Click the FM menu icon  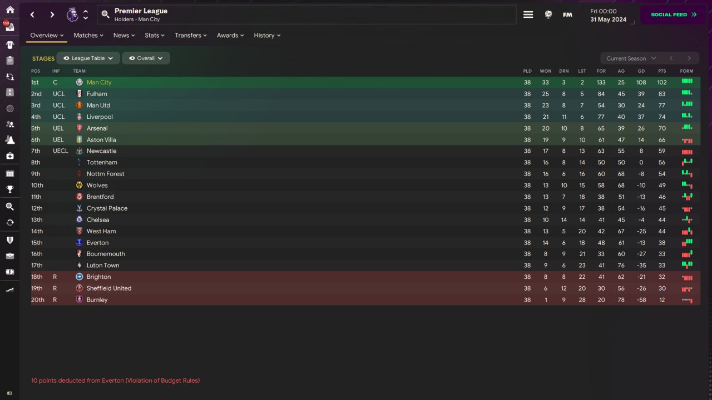point(567,15)
